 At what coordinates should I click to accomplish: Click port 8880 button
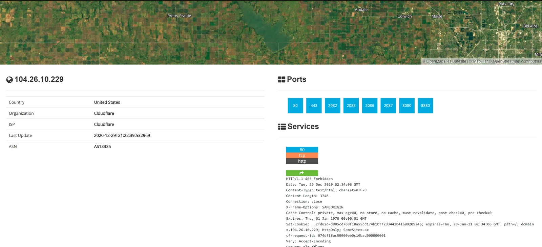click(425, 106)
